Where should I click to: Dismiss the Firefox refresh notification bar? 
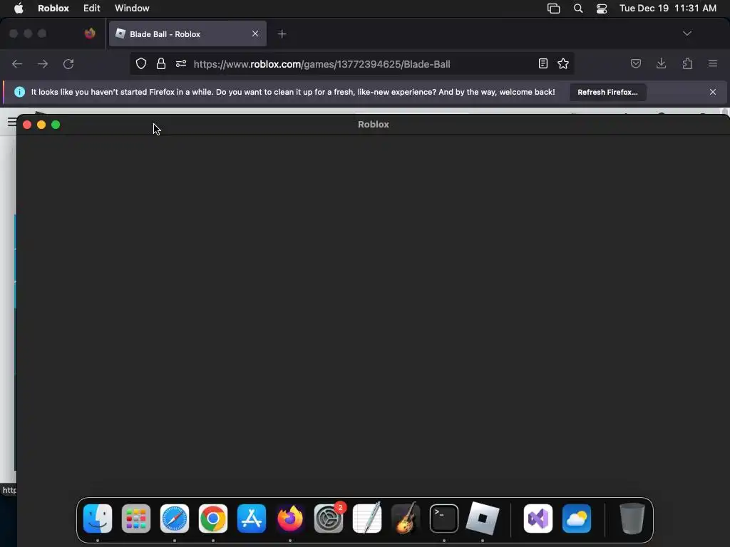(713, 92)
